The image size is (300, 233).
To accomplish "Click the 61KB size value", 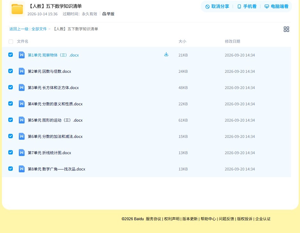I will (183, 120).
